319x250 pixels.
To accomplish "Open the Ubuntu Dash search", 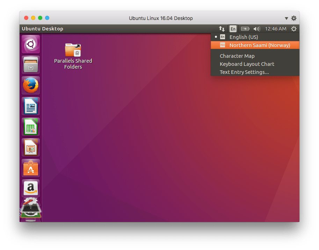I will tap(30, 44).
